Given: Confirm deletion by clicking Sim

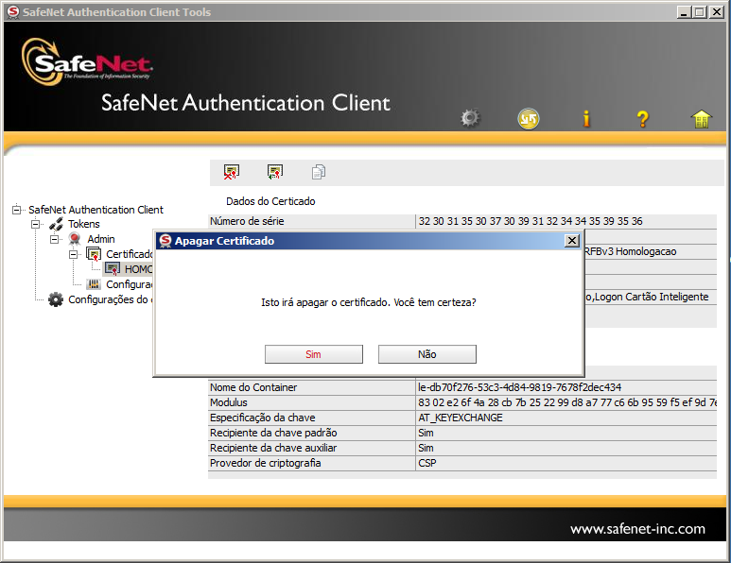Looking at the screenshot, I should (x=313, y=354).
